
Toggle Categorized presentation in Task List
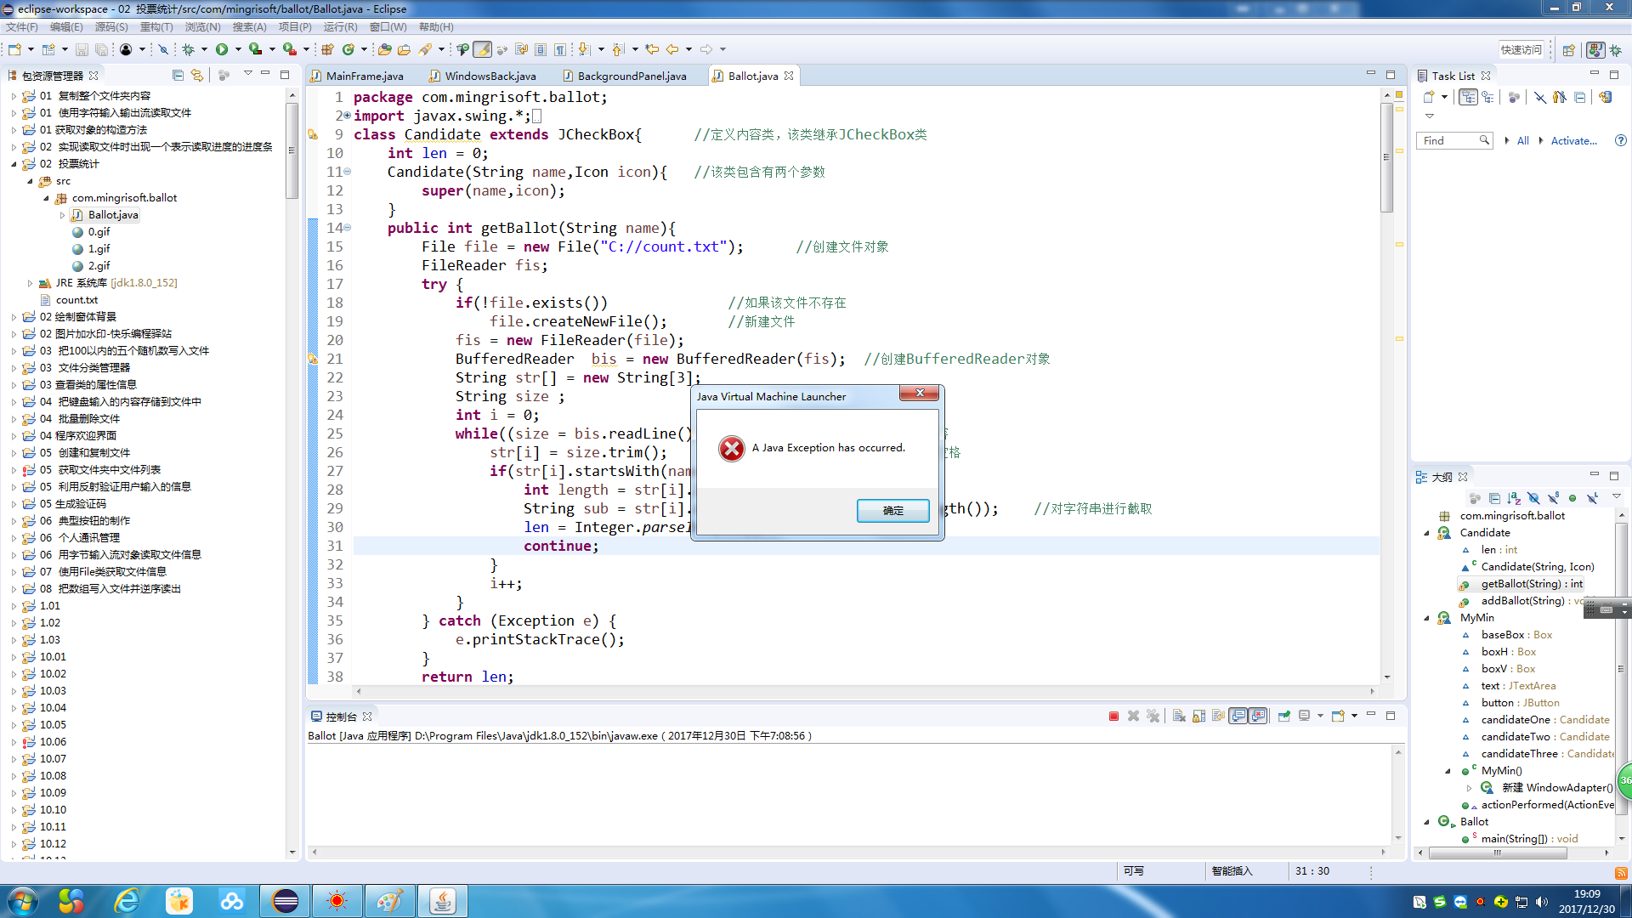[1468, 97]
